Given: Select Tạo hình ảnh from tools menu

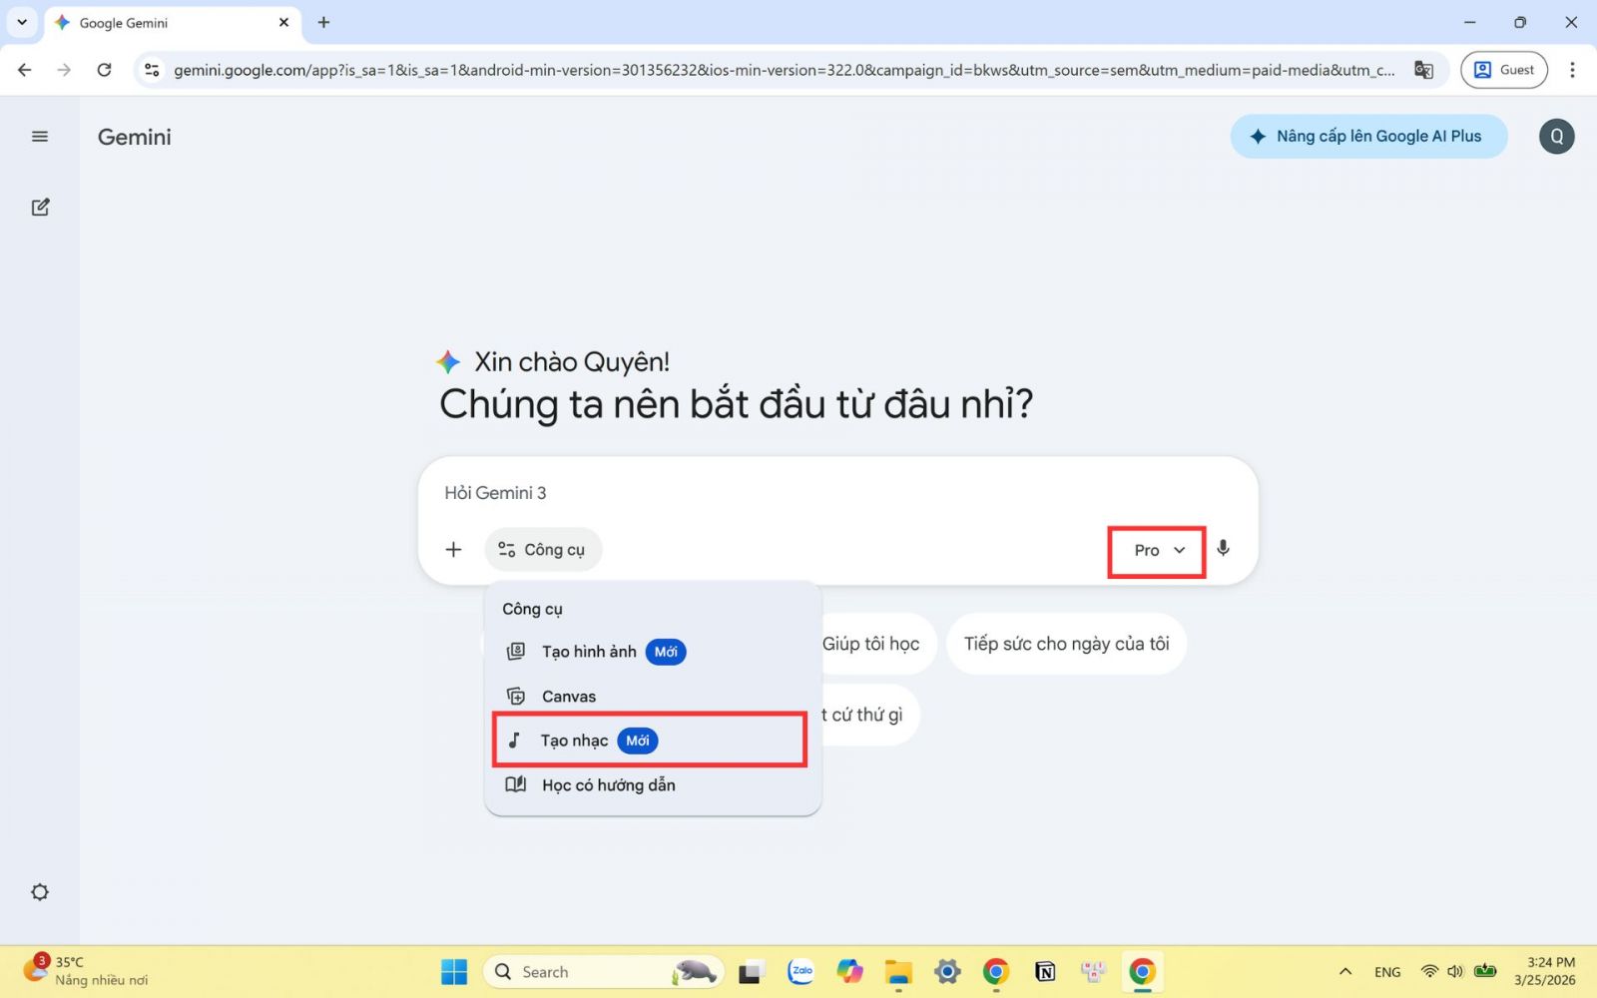Looking at the screenshot, I should coord(653,652).
